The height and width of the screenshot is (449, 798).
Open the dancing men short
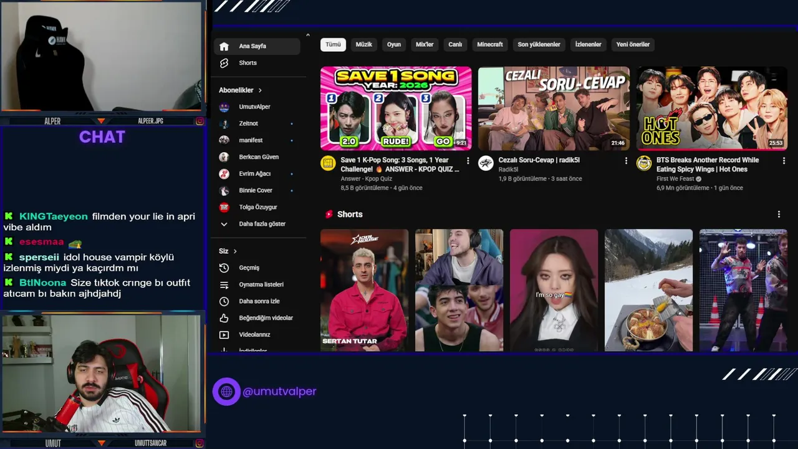pyautogui.click(x=743, y=290)
